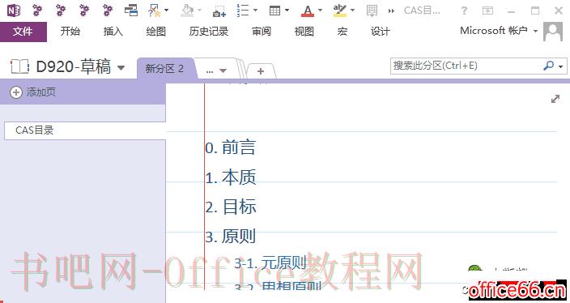Select the 宏 ribbon tab
Screen dimensions: 570x303
click(342, 32)
